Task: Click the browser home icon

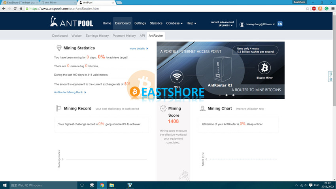Action: click(x=21, y=9)
